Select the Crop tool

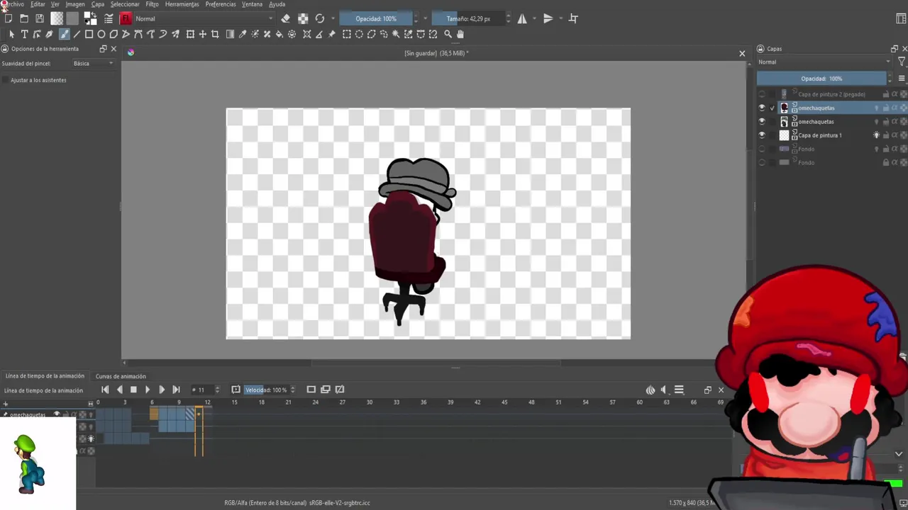tap(215, 34)
